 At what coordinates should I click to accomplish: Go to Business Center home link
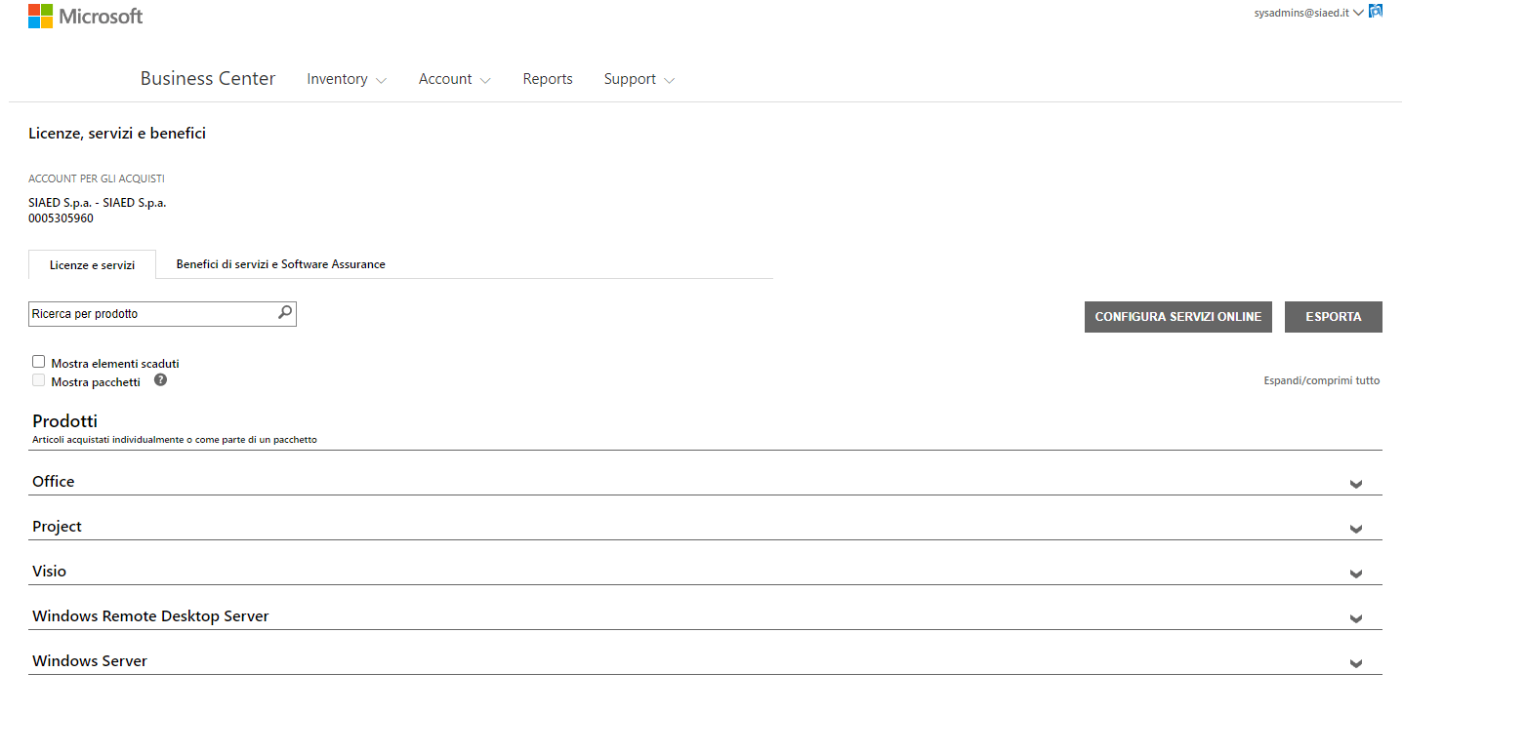click(208, 79)
